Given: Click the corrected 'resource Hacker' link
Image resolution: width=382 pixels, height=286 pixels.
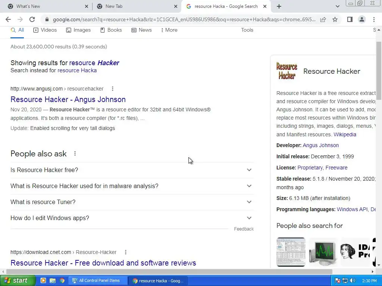Looking at the screenshot, I should [x=94, y=63].
